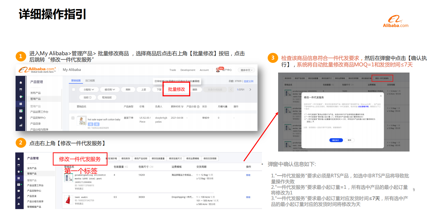The image size is (431, 217).
Task: Click the next page arrow beside 1/3701
Action: click(250, 90)
